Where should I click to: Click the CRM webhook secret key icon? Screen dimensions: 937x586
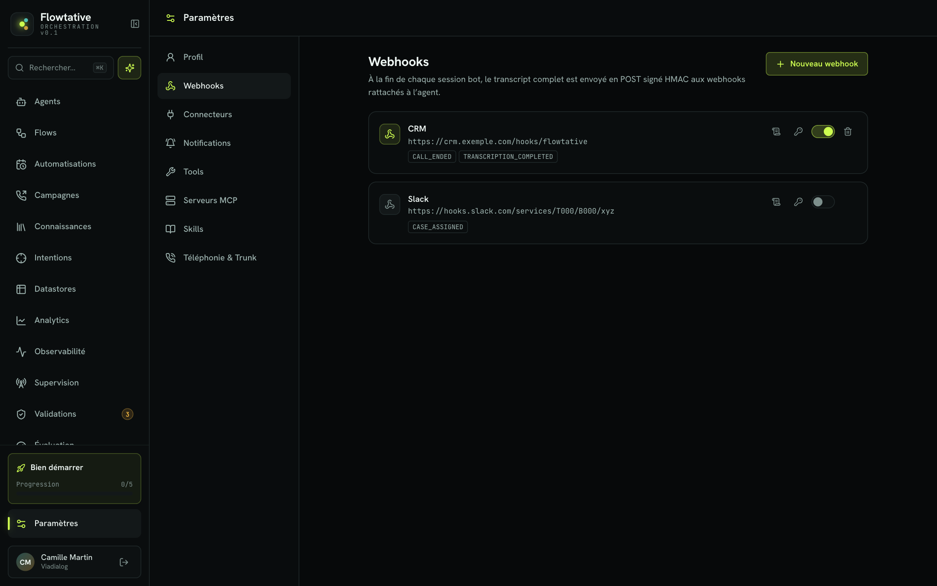tap(798, 132)
